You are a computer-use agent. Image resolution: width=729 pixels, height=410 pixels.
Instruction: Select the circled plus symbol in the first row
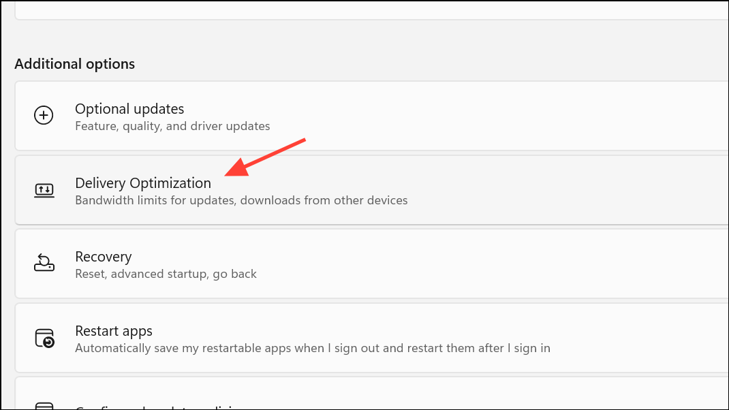(x=44, y=115)
